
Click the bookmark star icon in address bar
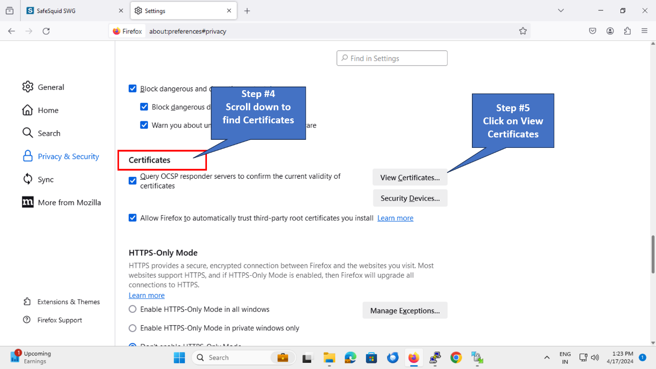coord(523,31)
